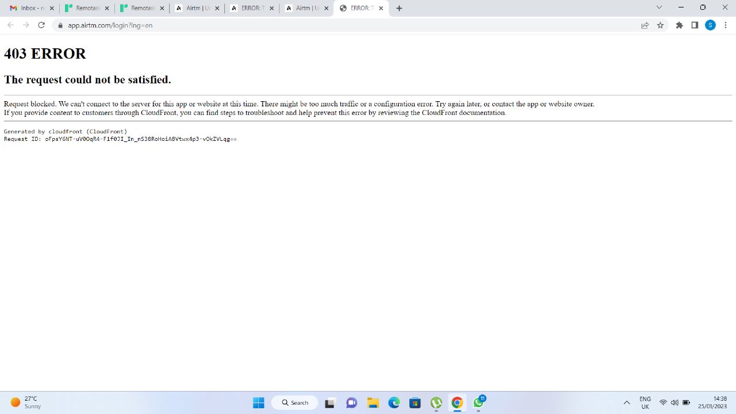The image size is (736, 414).
Task: Open File Explorer from the taskbar
Action: [x=373, y=402]
